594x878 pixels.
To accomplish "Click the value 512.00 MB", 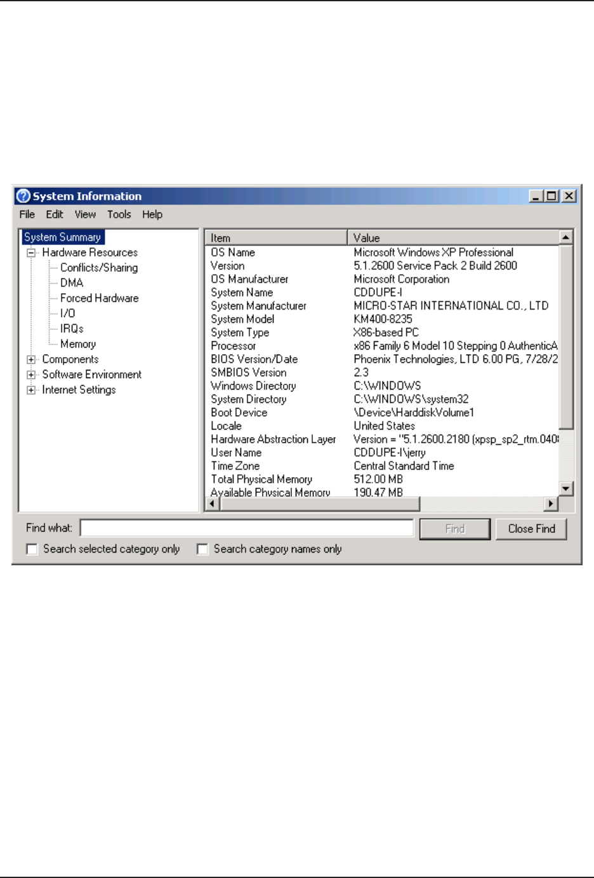I will pyautogui.click(x=378, y=479).
